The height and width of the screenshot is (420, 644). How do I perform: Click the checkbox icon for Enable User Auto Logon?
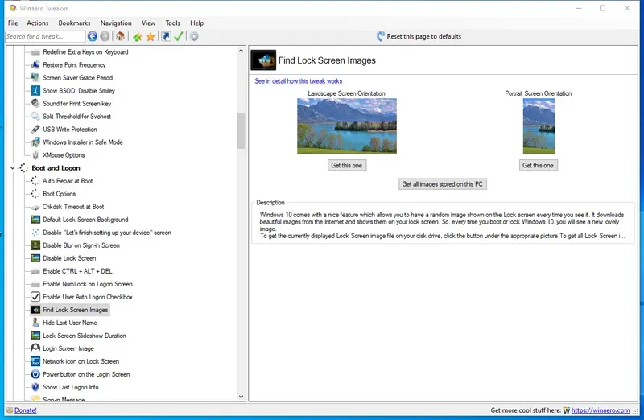(x=35, y=297)
